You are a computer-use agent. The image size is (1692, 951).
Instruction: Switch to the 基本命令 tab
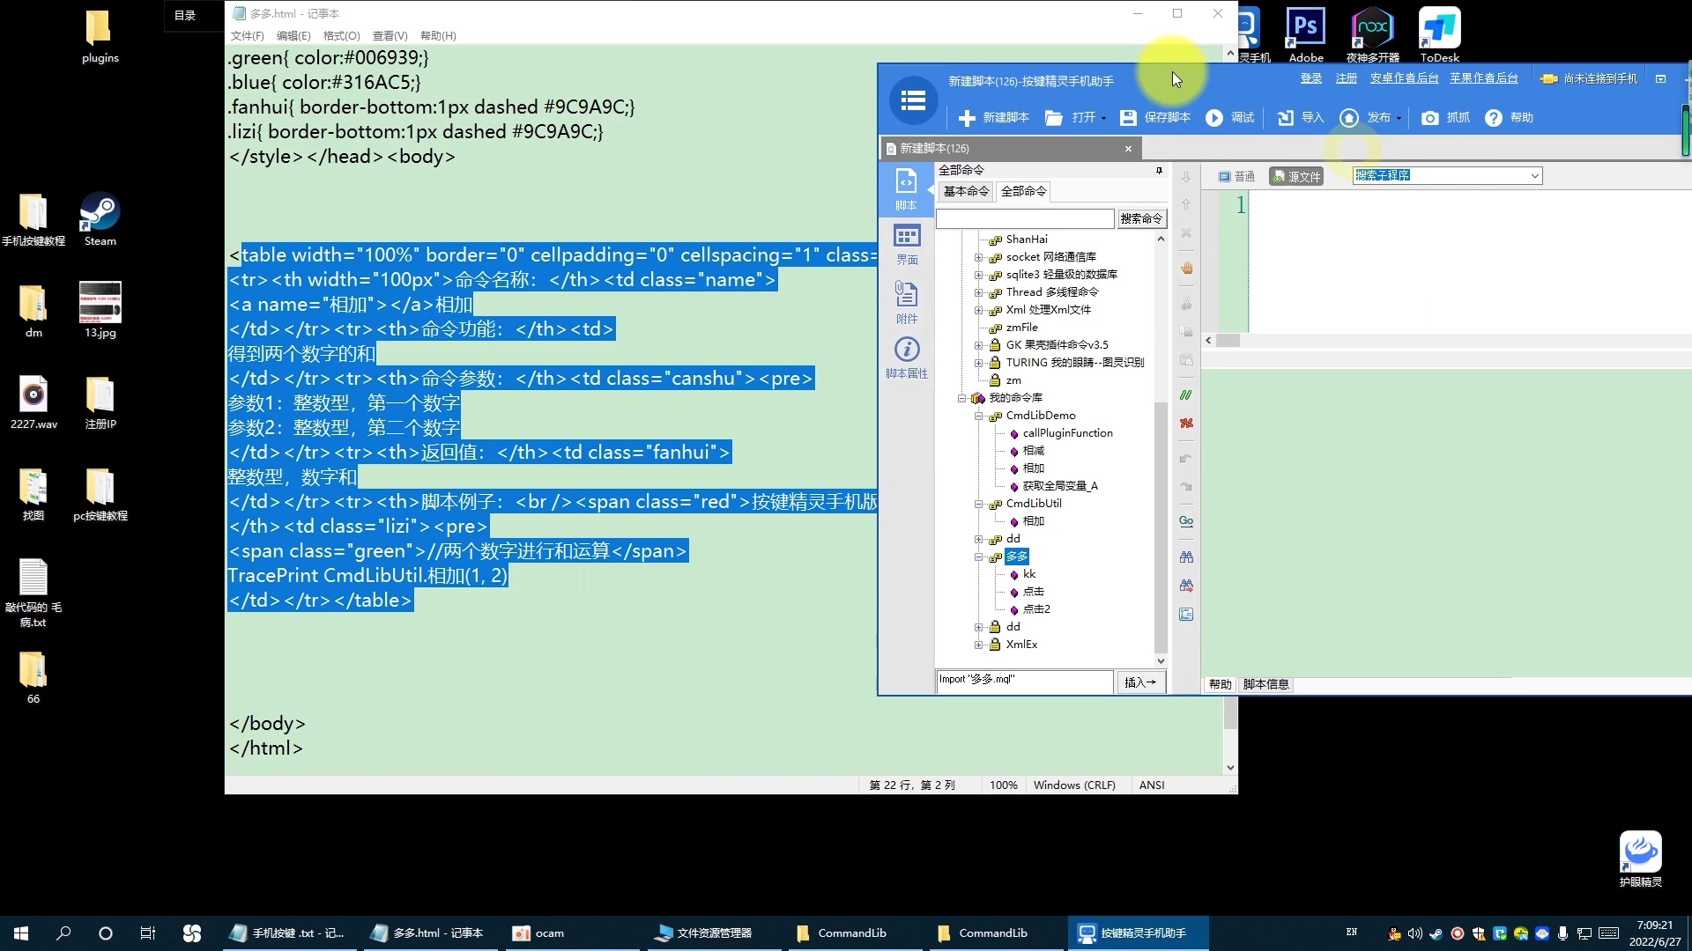click(x=966, y=191)
